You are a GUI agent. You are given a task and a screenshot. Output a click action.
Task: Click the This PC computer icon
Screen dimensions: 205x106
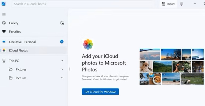(x=4, y=61)
